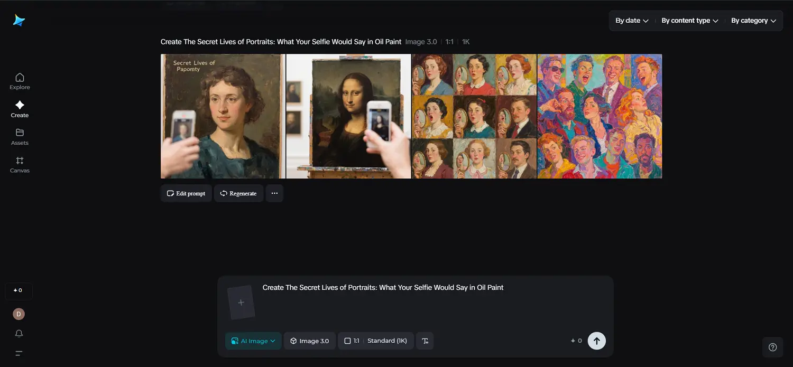Open the Explore page
The image size is (793, 367).
click(20, 81)
